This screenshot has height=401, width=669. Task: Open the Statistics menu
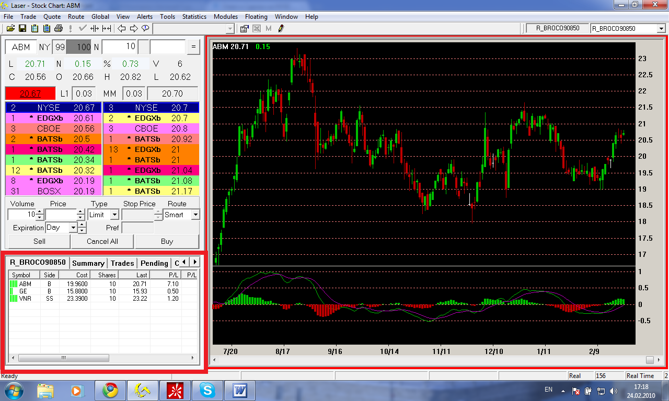coord(194,17)
